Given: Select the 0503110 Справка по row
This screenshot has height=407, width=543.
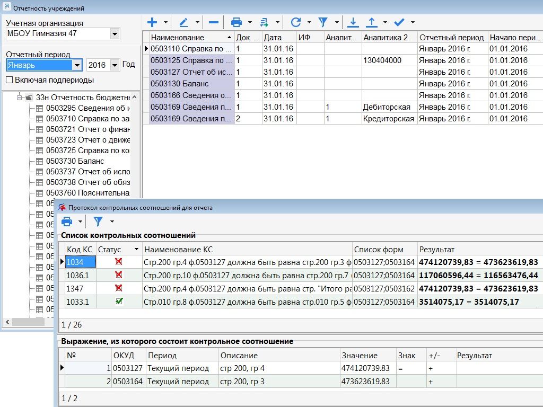Looking at the screenshot, I should 191,49.
